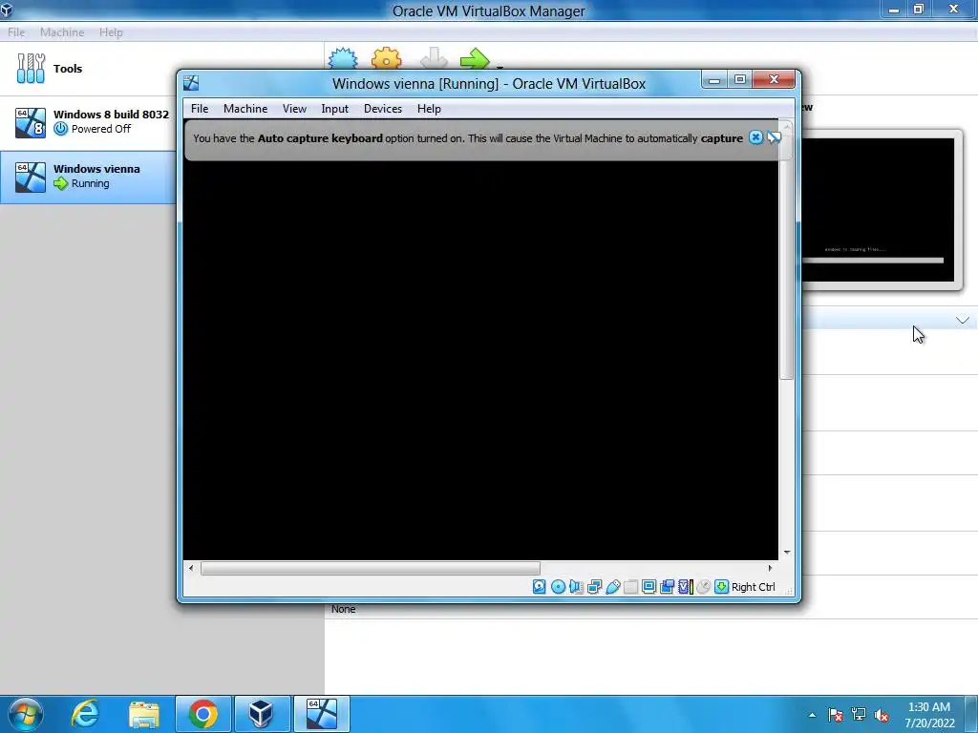This screenshot has width=978, height=733.
Task: Open the View menu in the VM window
Action: pos(294,109)
